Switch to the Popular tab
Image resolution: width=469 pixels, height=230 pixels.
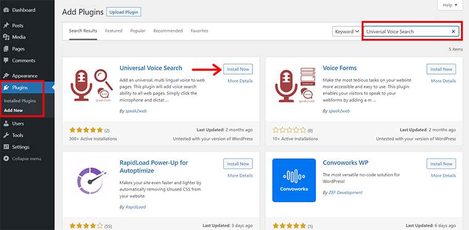click(138, 31)
